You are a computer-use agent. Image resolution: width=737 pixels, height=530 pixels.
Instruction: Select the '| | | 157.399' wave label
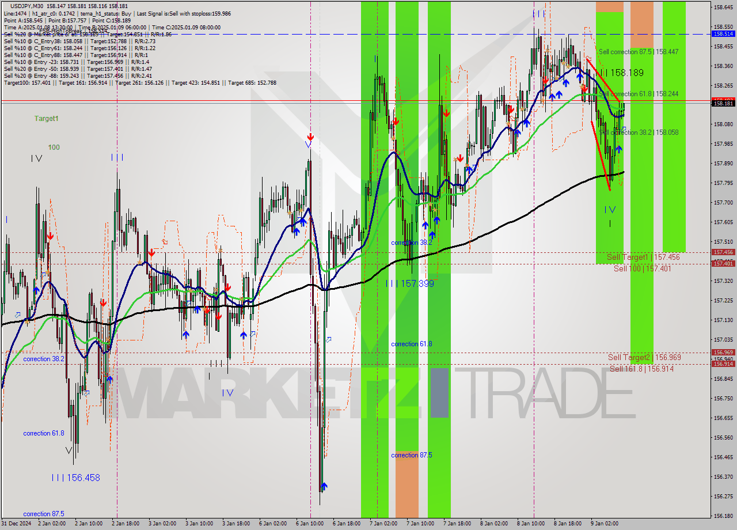pos(410,284)
